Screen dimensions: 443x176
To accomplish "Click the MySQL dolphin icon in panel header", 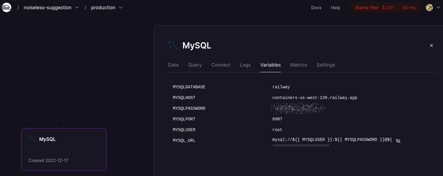I will [173, 45].
